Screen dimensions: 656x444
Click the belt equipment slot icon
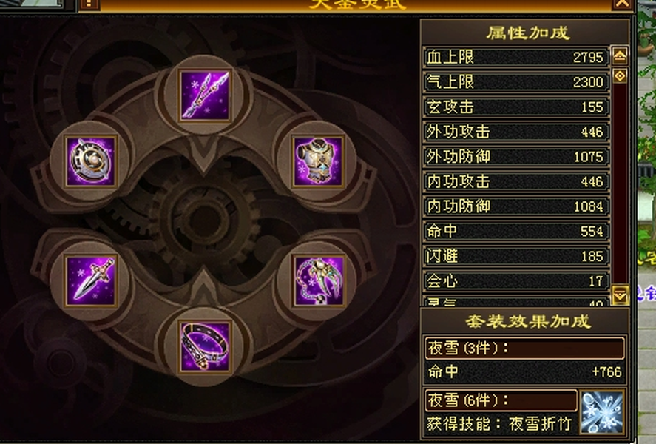pos(205,346)
